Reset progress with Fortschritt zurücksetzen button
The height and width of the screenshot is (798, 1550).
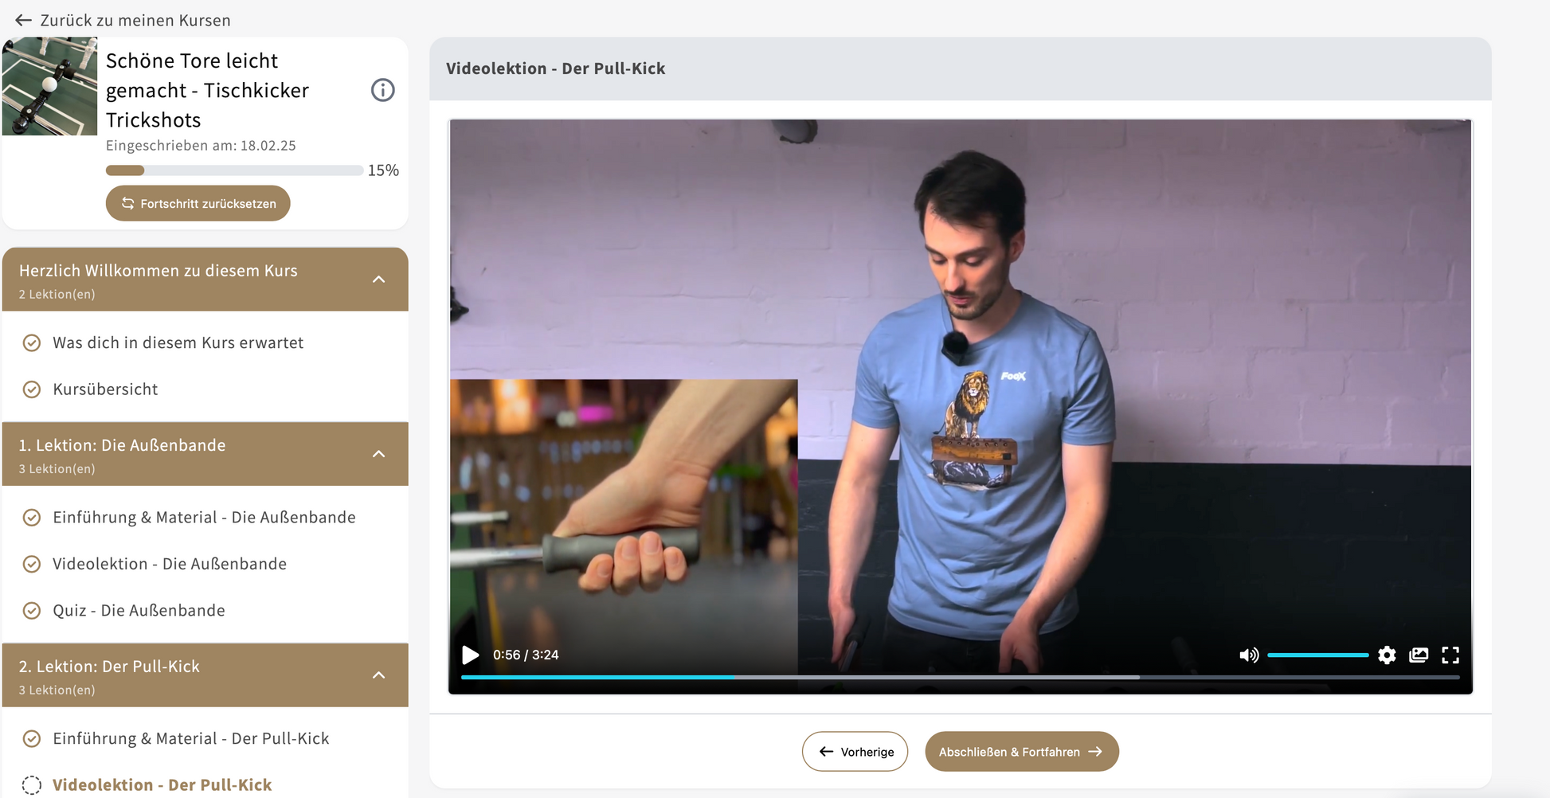coord(198,203)
